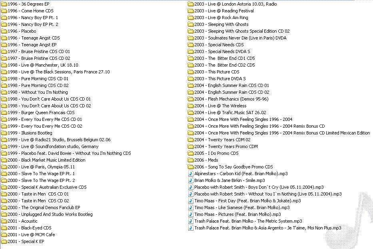Click folder icon for '2003 - This Picture CDS'
The image size is (373, 249).
tap(191, 72)
